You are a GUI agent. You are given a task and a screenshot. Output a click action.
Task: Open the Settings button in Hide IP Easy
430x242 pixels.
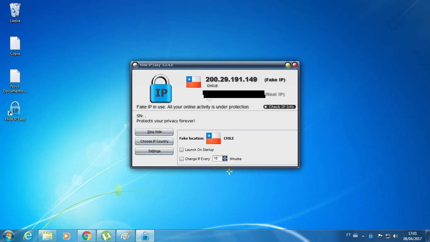point(154,151)
